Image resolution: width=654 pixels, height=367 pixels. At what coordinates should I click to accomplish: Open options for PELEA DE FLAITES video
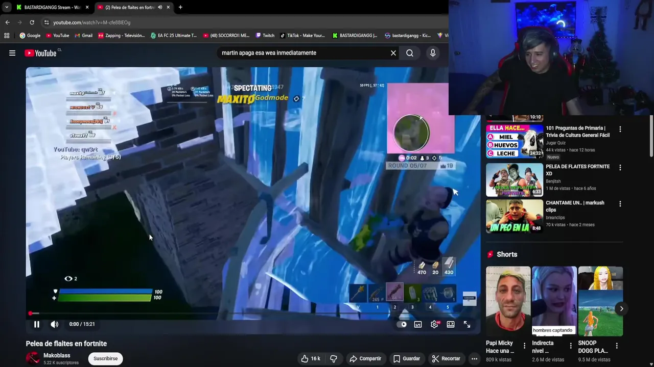pyautogui.click(x=620, y=168)
